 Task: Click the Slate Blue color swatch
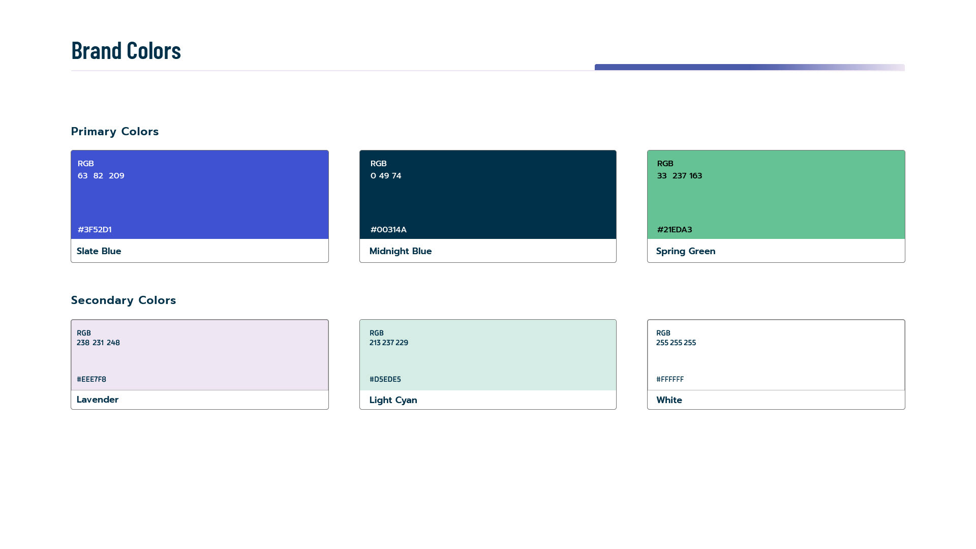tap(200, 195)
